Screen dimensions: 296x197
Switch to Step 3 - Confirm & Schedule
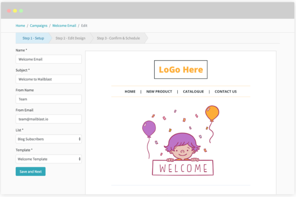click(118, 38)
